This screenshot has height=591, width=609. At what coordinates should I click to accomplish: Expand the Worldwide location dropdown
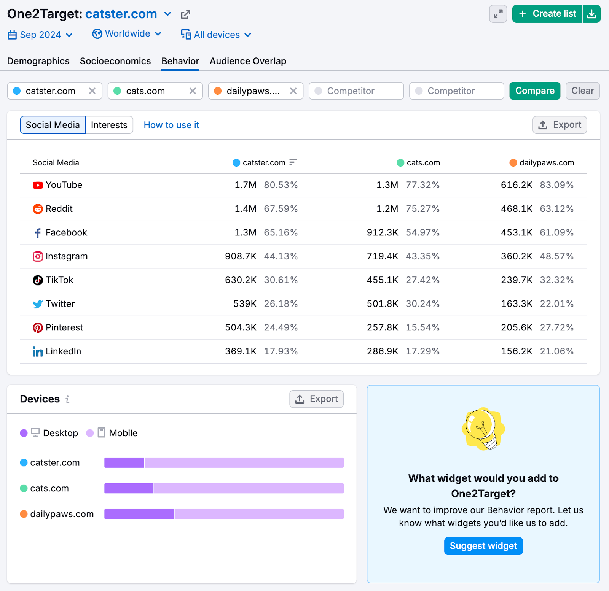pos(127,34)
